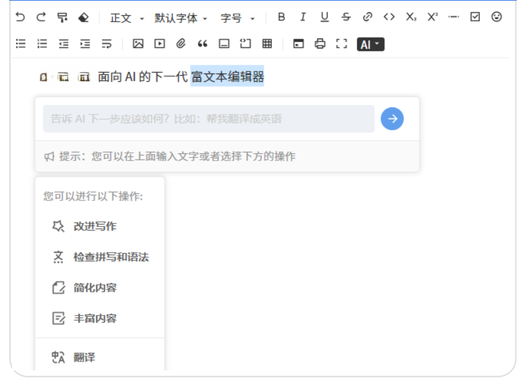The image size is (522, 385).
Task: Choose 检查拼写和语法 from the AI actions
Action: 100,257
